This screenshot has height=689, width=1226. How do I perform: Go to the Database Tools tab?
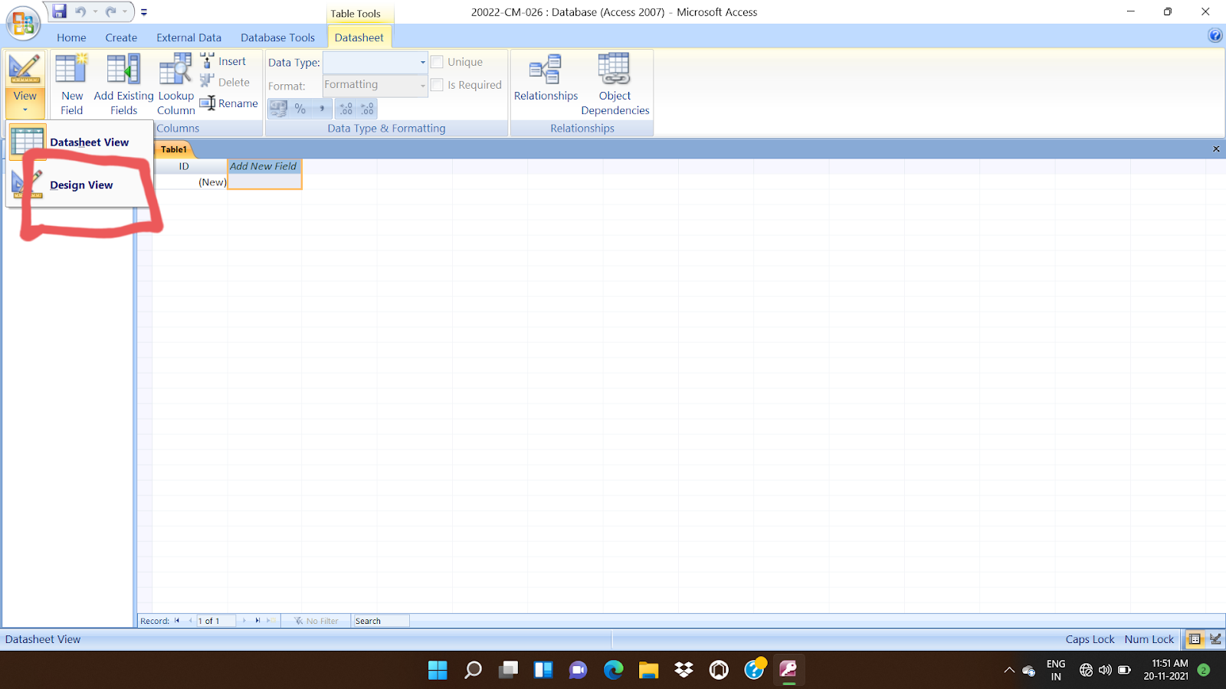tap(277, 38)
